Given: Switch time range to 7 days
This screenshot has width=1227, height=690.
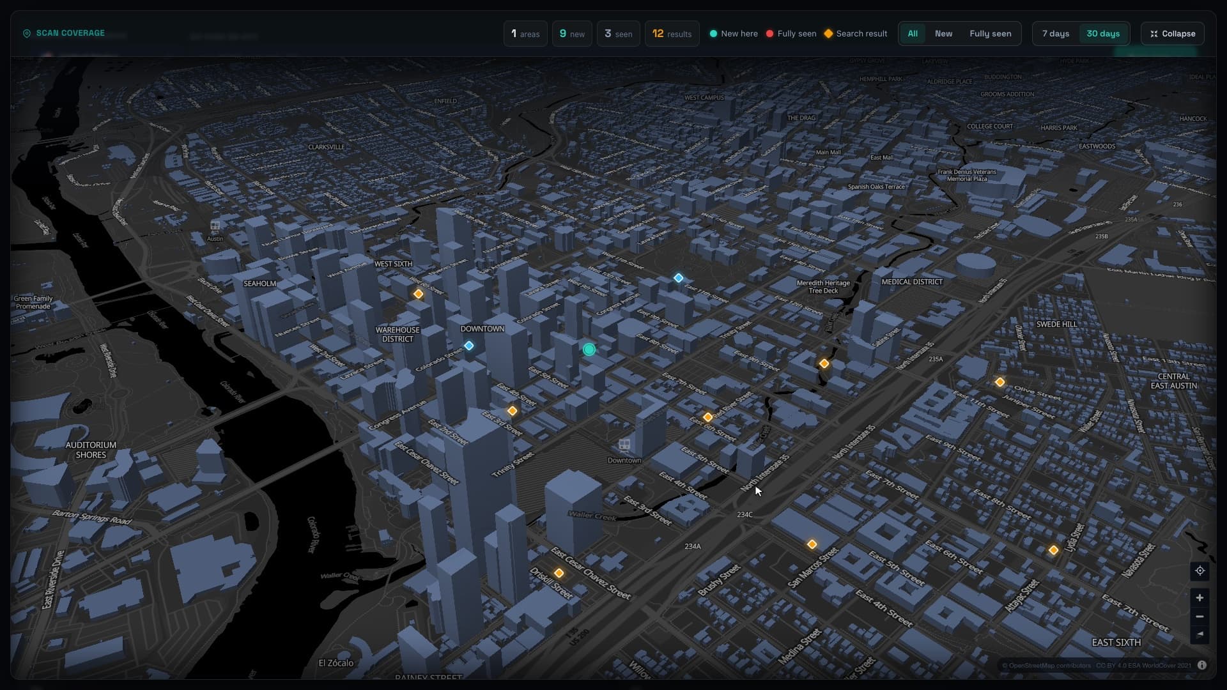Looking at the screenshot, I should (x=1056, y=34).
